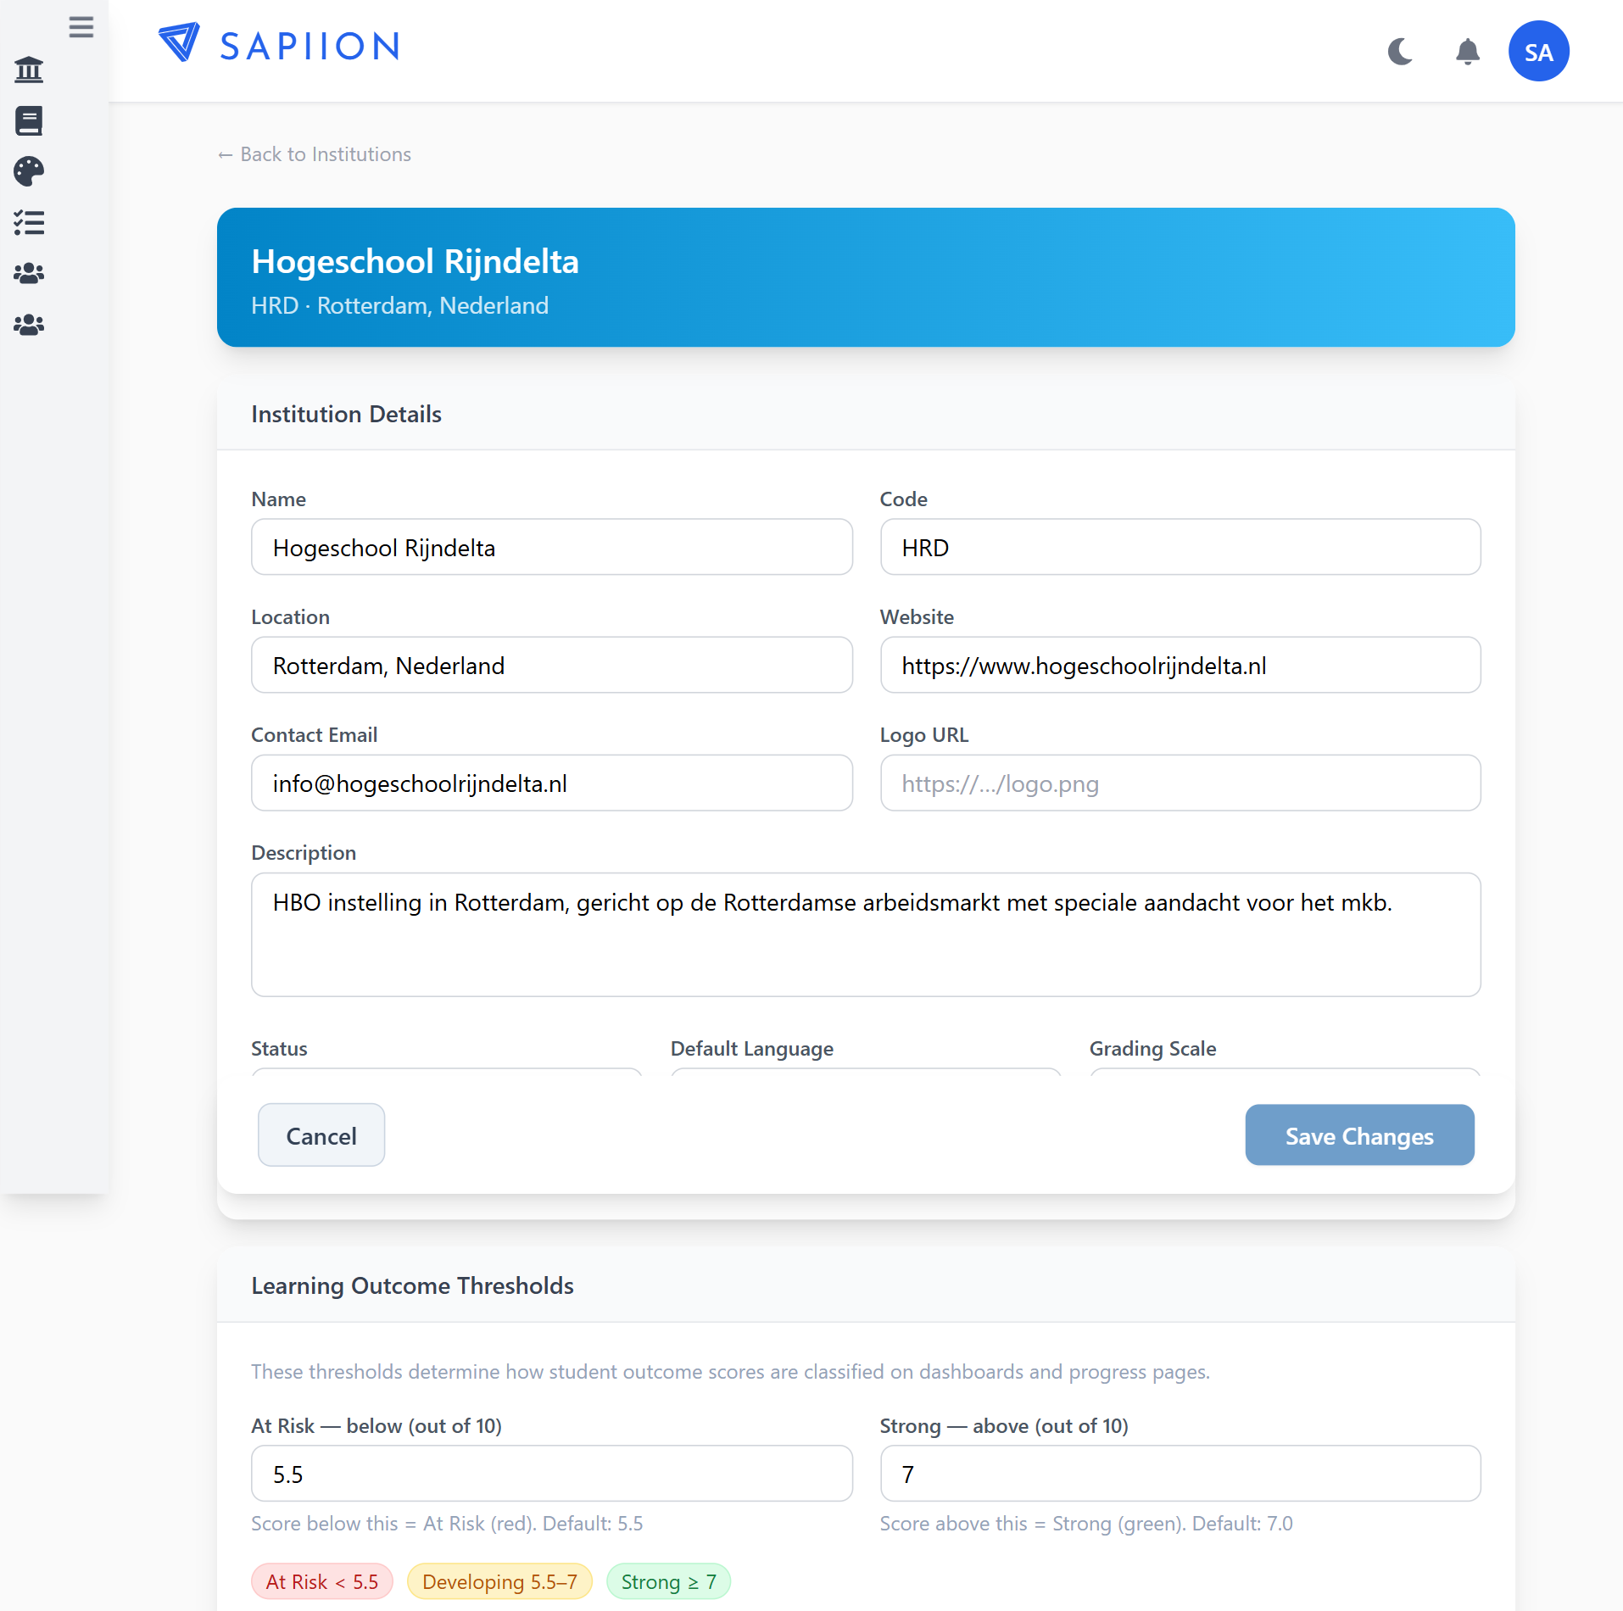Click the Hogeschool Rijndelta banner title

[415, 261]
